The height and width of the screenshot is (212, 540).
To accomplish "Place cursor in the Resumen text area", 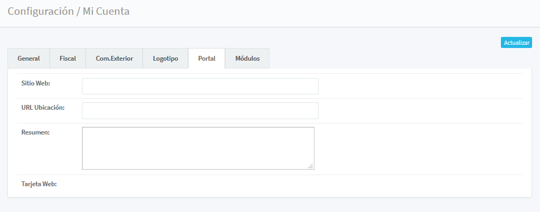I will 198,148.
